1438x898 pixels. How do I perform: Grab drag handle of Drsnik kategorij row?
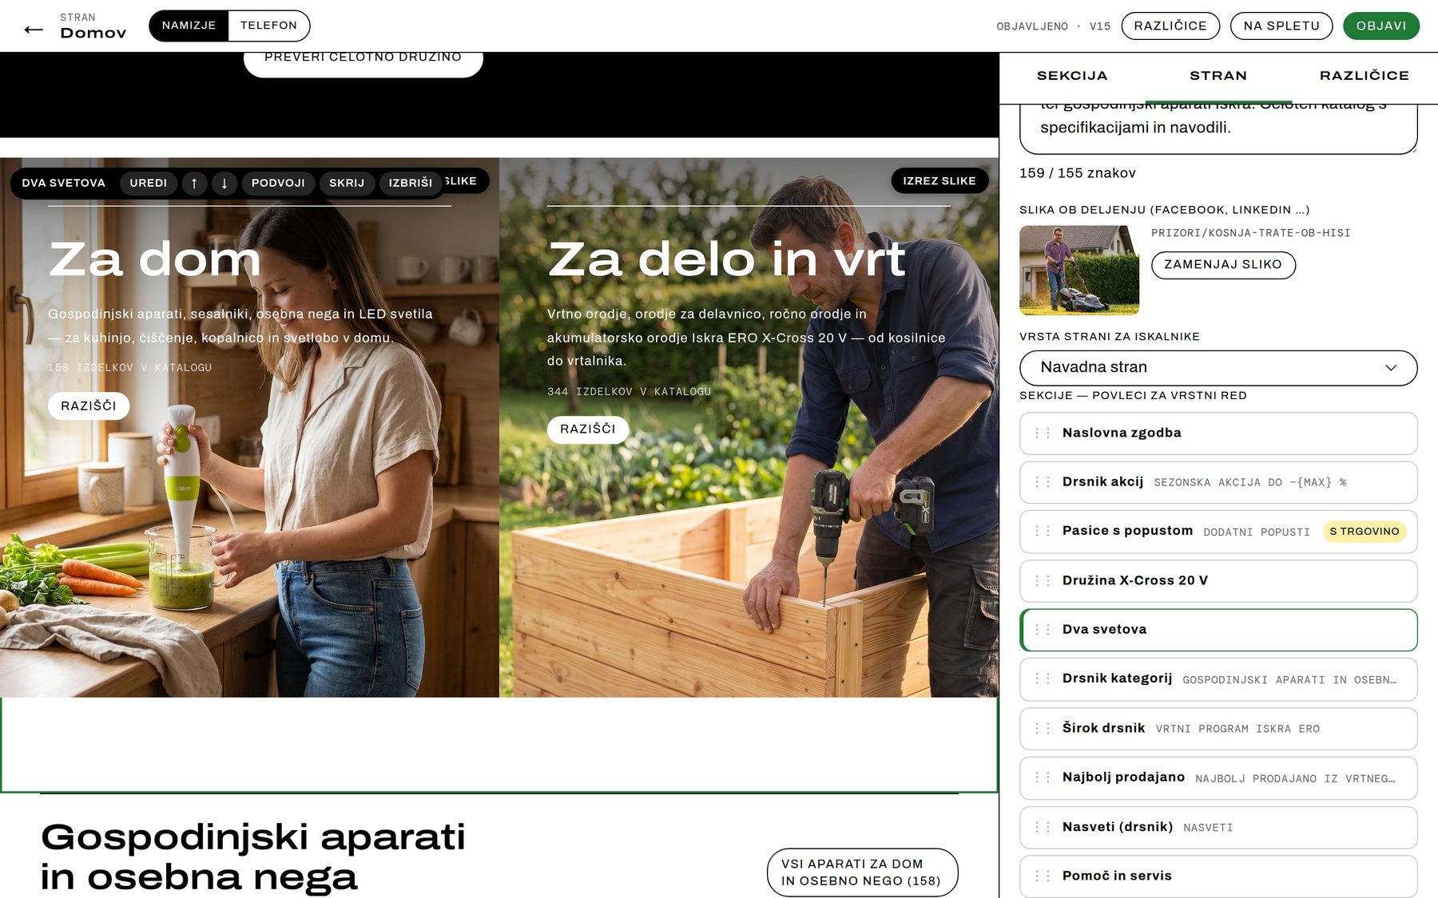point(1043,678)
